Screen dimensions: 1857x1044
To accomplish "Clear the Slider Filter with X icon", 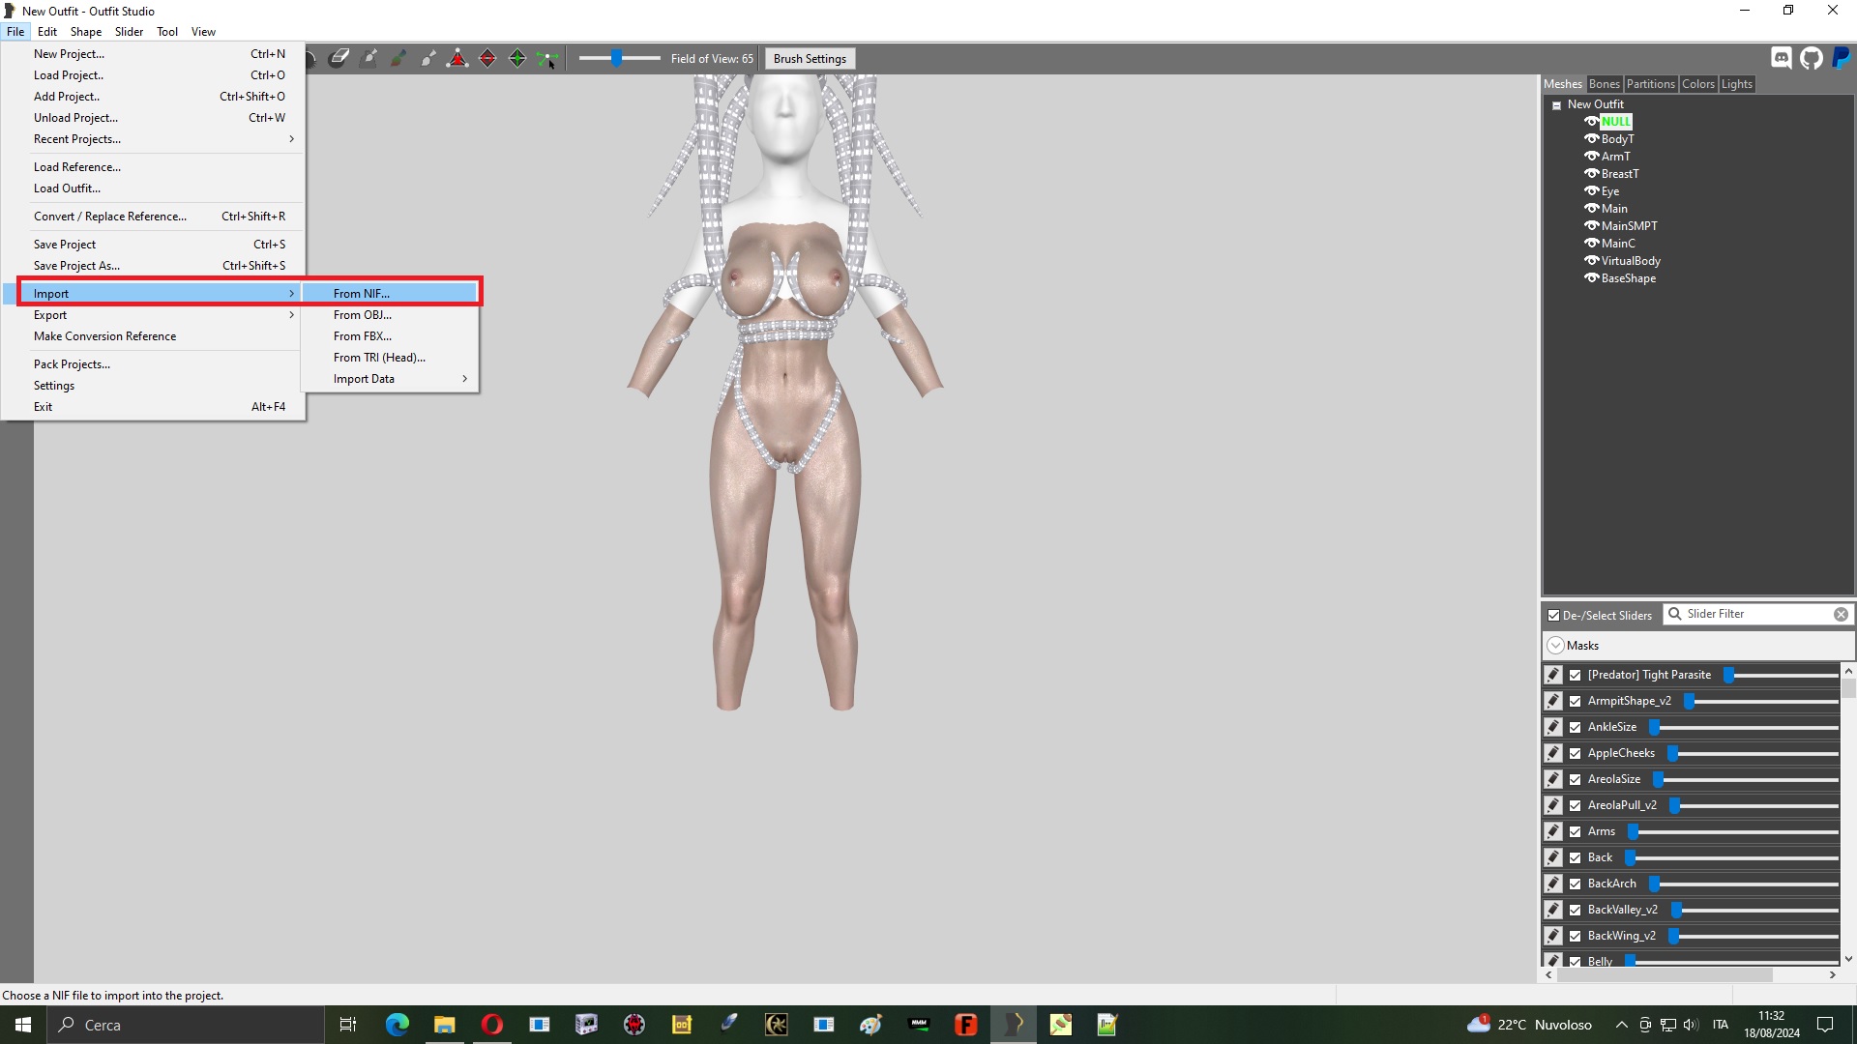I will [x=1841, y=615].
